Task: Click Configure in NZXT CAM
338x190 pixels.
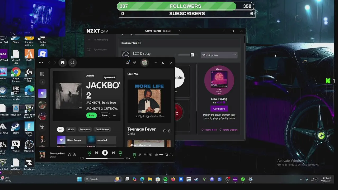Action: pos(219,109)
